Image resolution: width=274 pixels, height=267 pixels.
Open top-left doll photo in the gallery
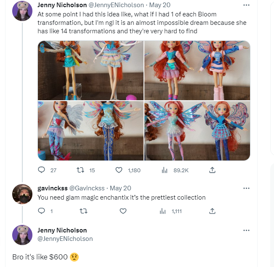pyautogui.click(x=90, y=70)
